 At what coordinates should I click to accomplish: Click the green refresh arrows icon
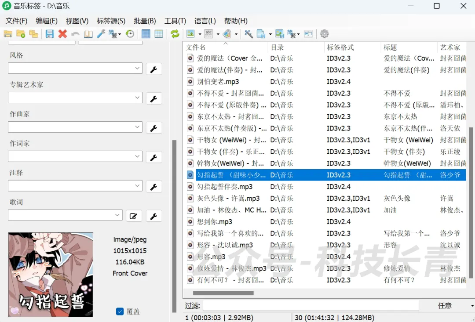click(x=175, y=34)
